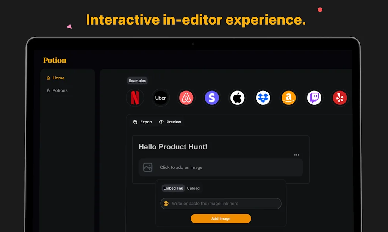Image resolution: width=388 pixels, height=232 pixels.
Task: Choose the Stripe example icon
Action: tap(212, 98)
